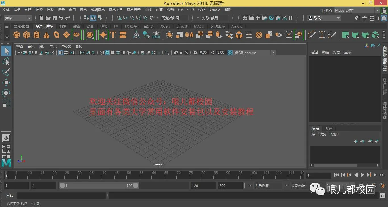Switch to the 动画 layer editor tab

[x=329, y=129]
